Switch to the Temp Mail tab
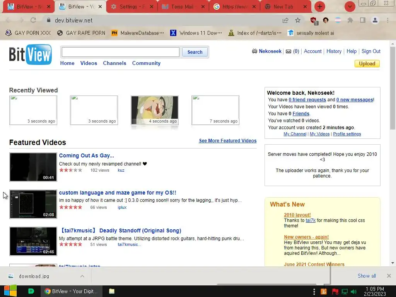Viewport: 396px width, 297px height. click(183, 7)
